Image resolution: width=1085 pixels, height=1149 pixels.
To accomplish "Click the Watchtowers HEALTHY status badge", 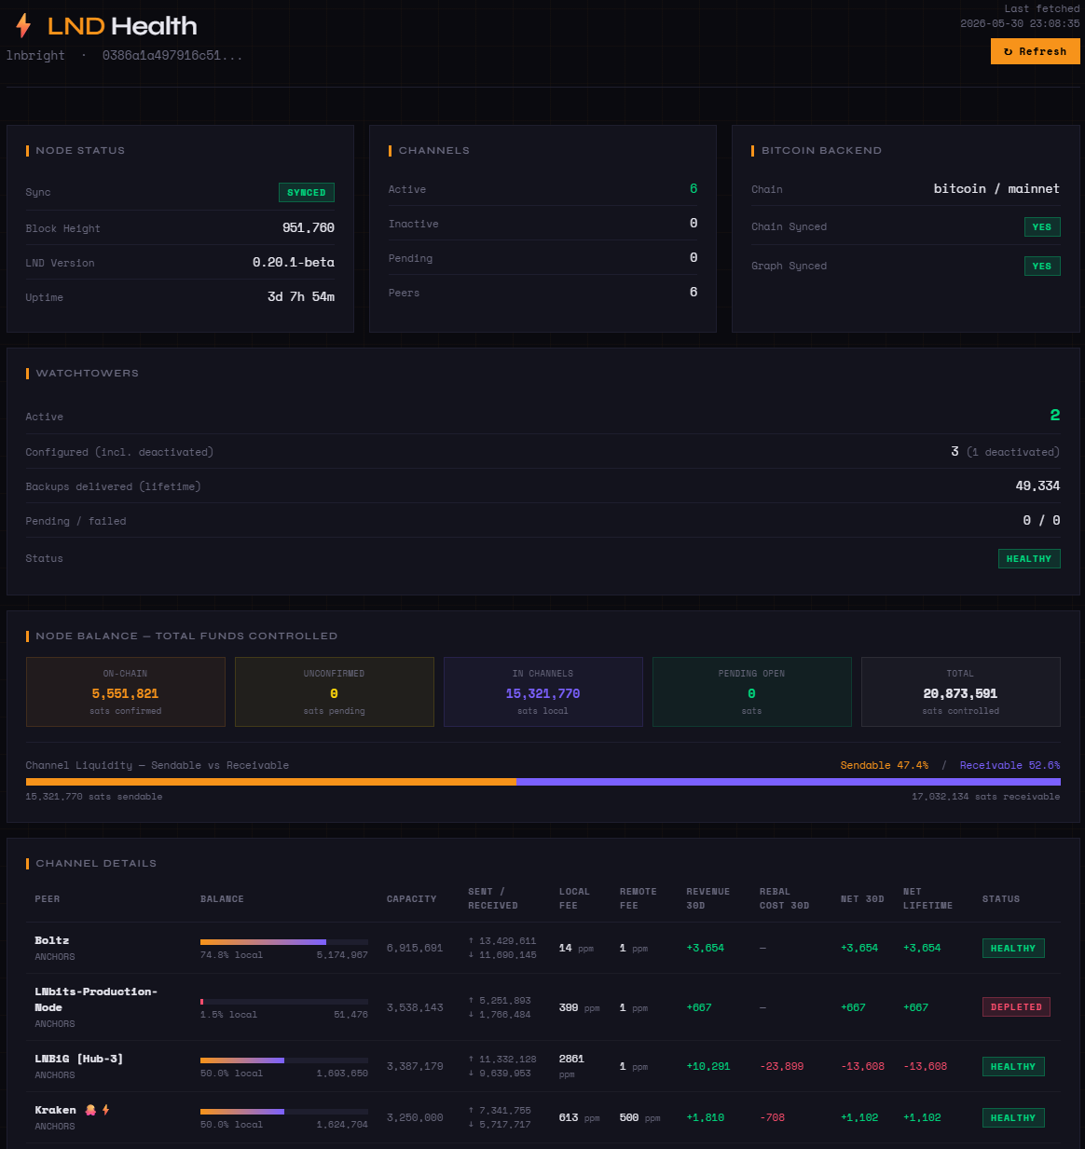I will (x=1028, y=558).
